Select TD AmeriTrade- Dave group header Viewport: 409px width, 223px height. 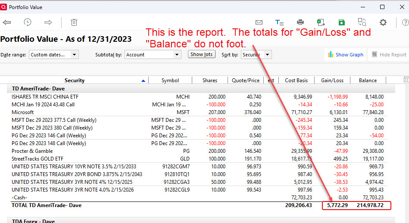point(201,89)
